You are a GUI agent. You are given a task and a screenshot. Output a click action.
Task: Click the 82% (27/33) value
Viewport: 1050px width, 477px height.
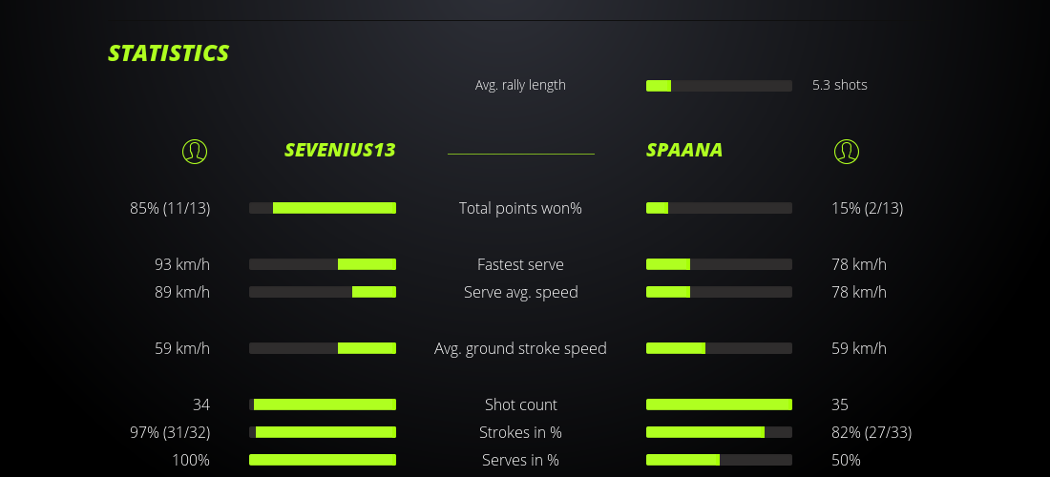coord(871,432)
